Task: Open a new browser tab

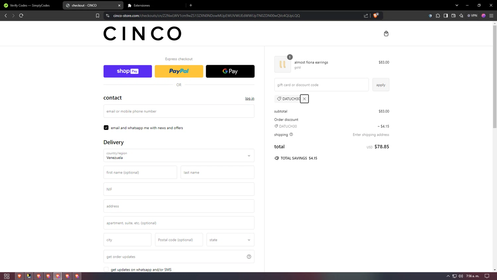Action: pyautogui.click(x=191, y=5)
